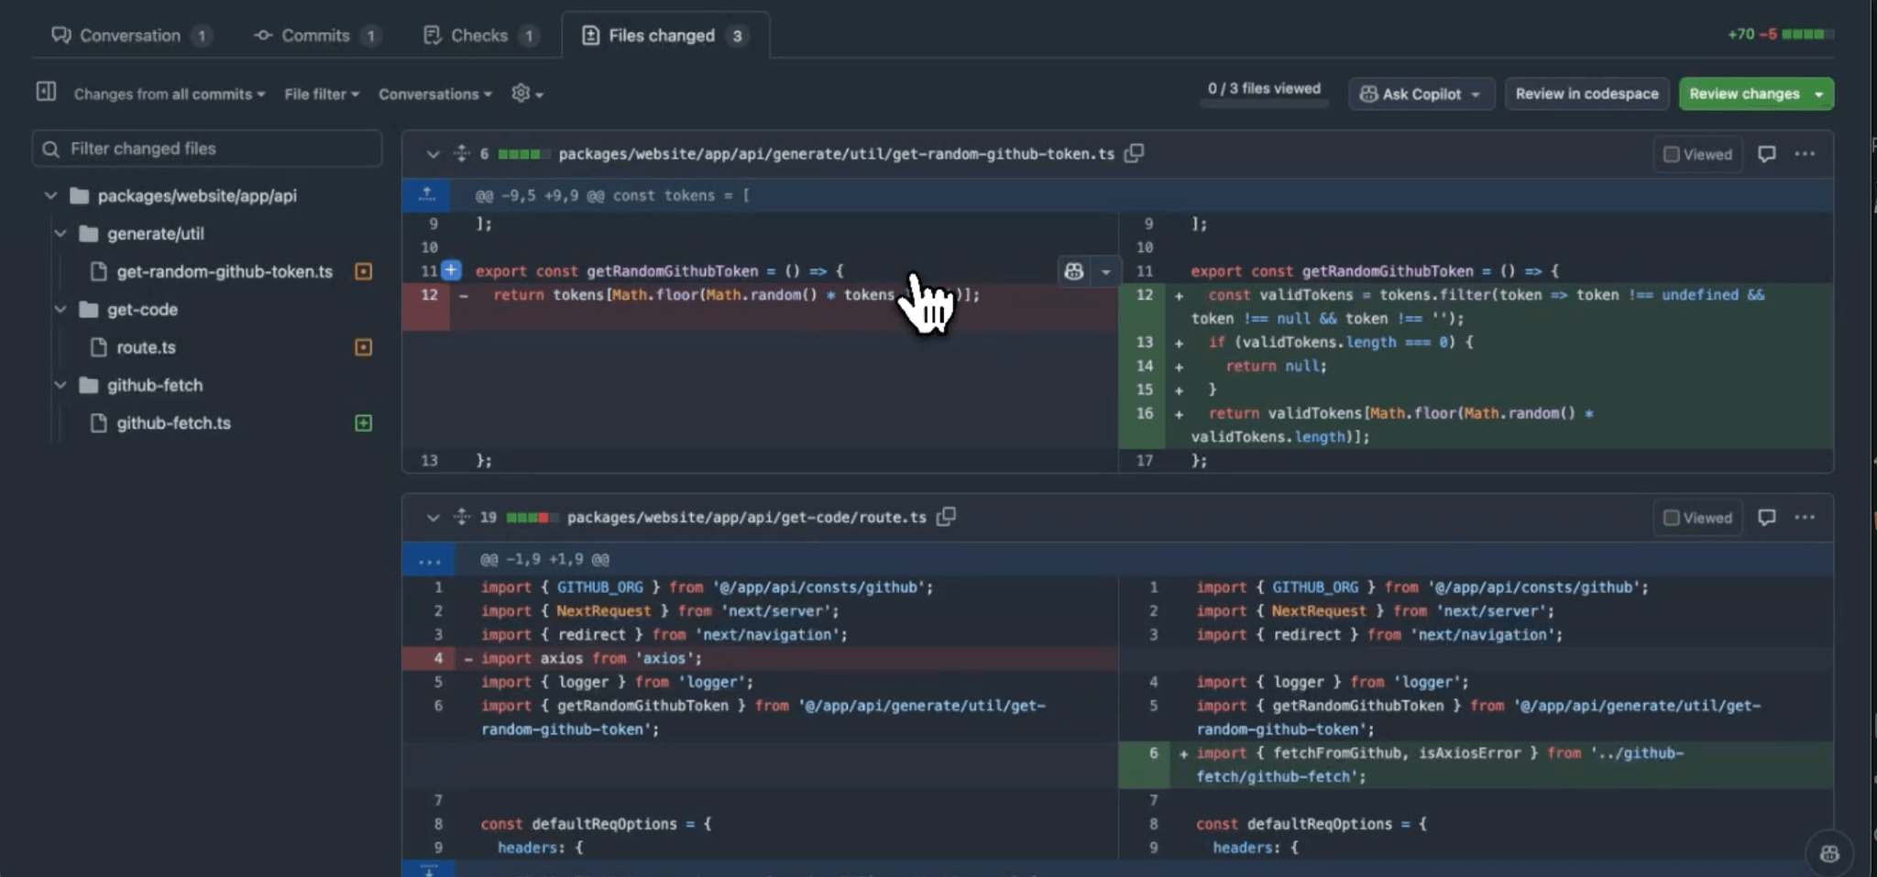The width and height of the screenshot is (1877, 877).
Task: Open the floating Copilot chat icon bottom right
Action: (x=1829, y=852)
